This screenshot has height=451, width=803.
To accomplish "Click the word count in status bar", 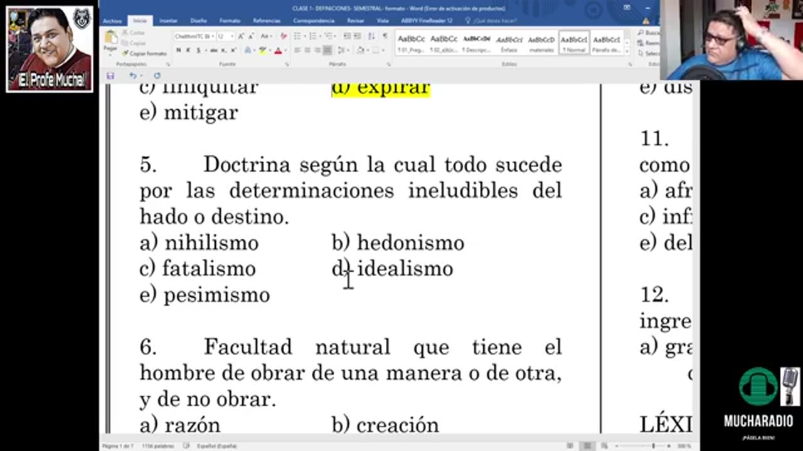I will [x=158, y=446].
